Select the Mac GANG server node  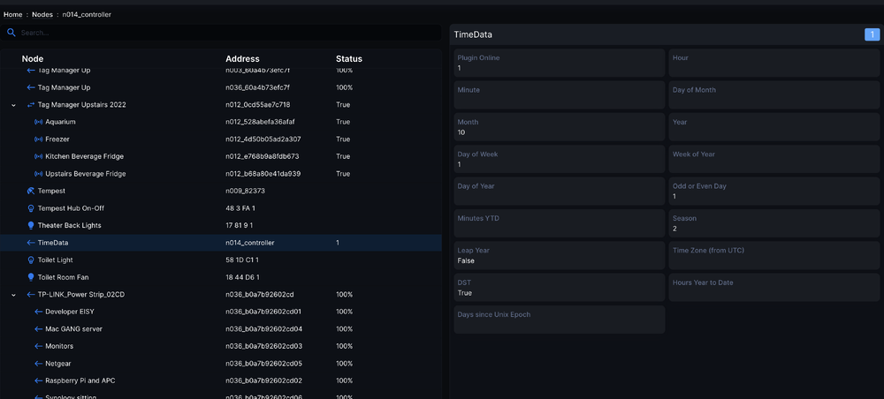click(x=73, y=328)
